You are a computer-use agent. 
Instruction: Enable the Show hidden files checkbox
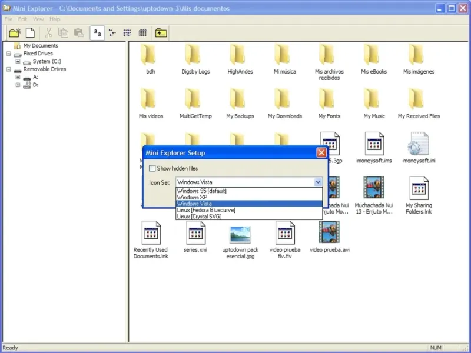pos(153,168)
